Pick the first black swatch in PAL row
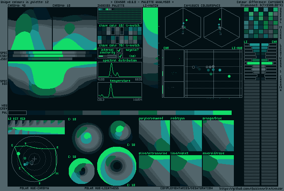Image resolution: width=284 pixels, height=191 pixels. pyautogui.click(x=17, y=113)
